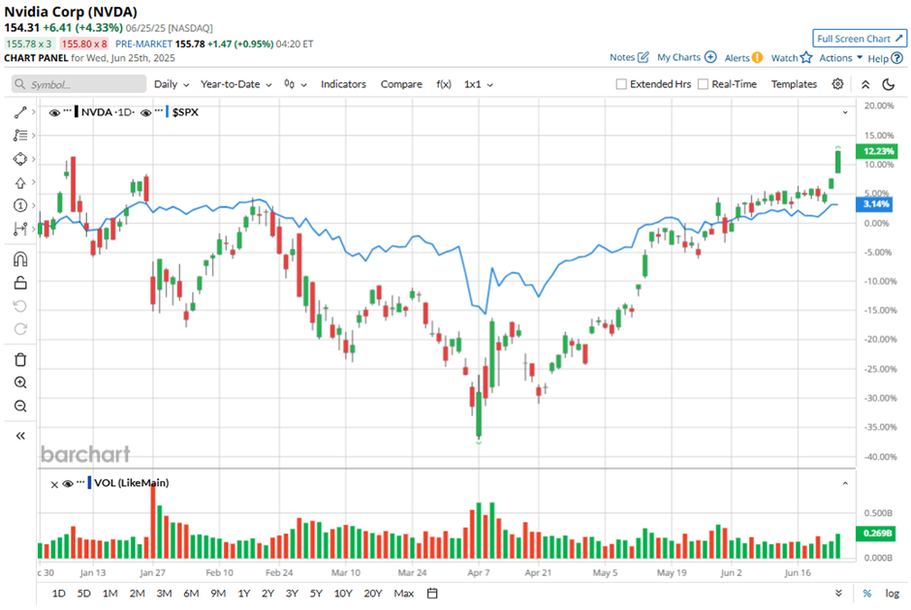Screen dimensions: 911x610
Task: Undo the last chart action
Action: point(20,306)
